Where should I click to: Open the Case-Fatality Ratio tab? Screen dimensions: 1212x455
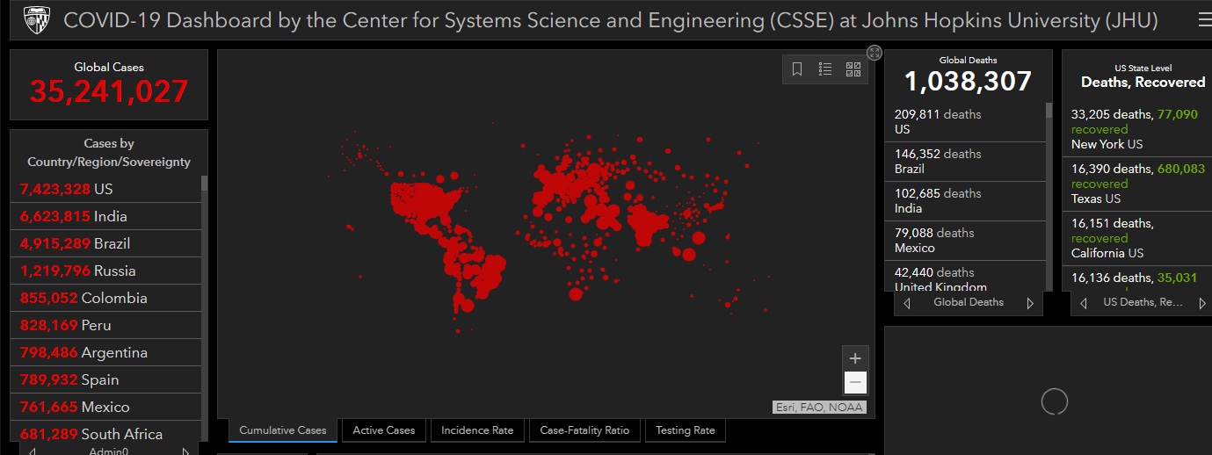584,430
